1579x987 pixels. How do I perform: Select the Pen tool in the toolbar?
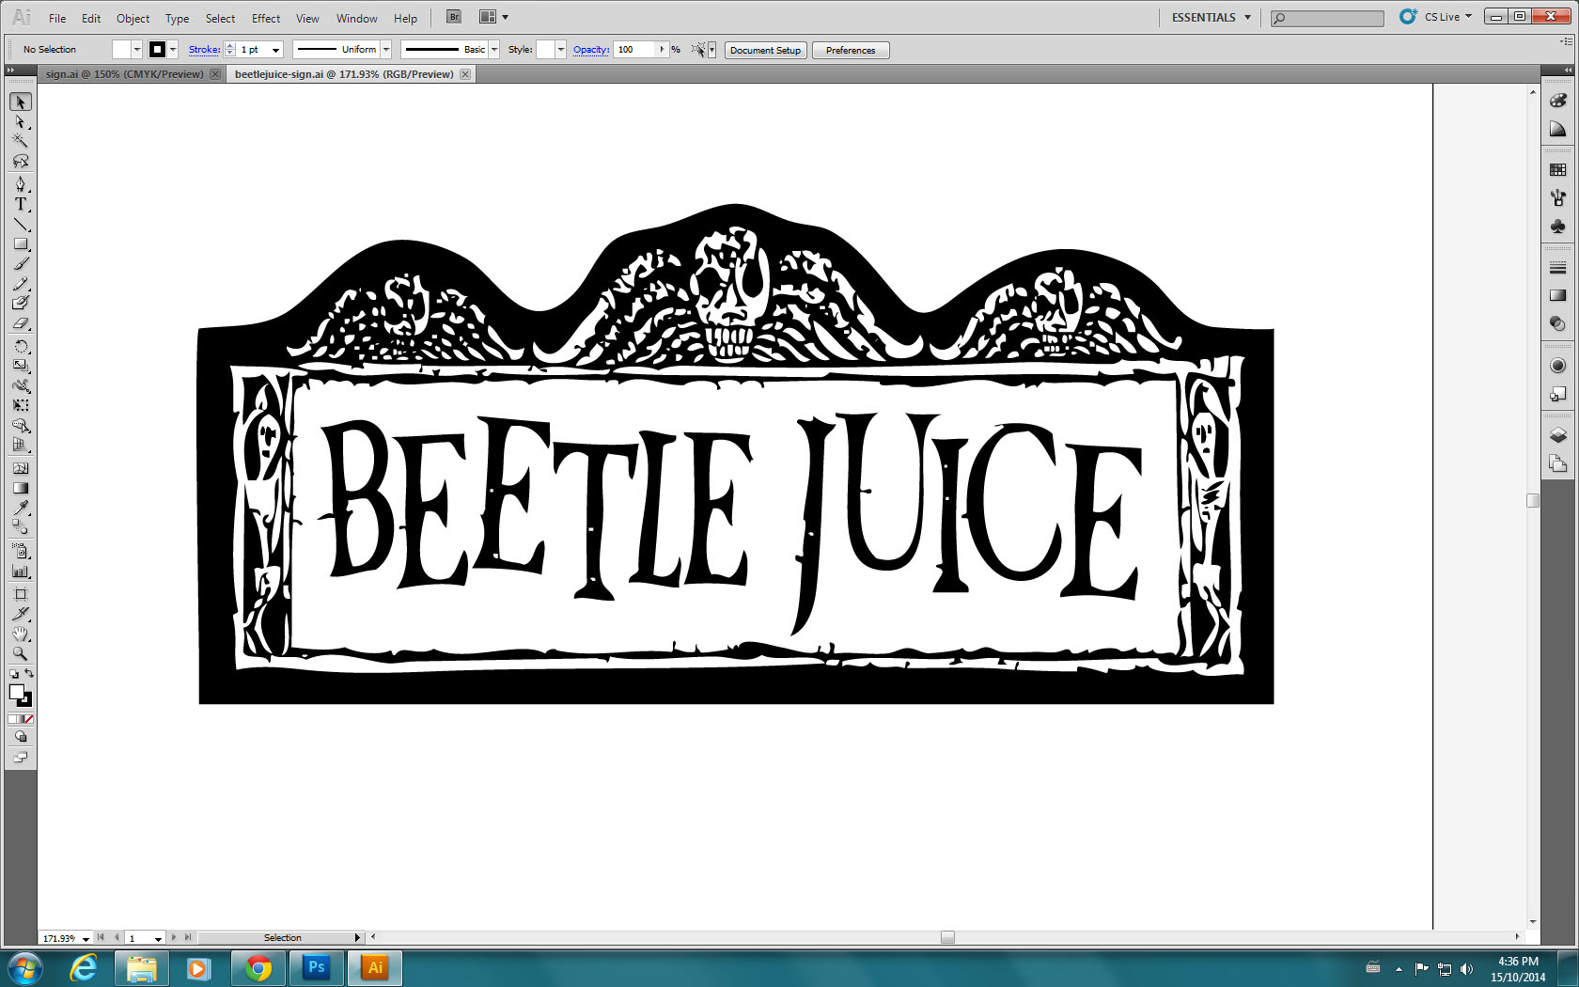(21, 184)
